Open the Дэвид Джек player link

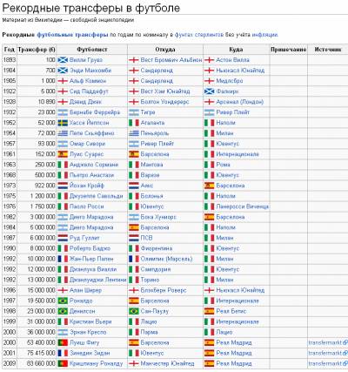coord(85,102)
